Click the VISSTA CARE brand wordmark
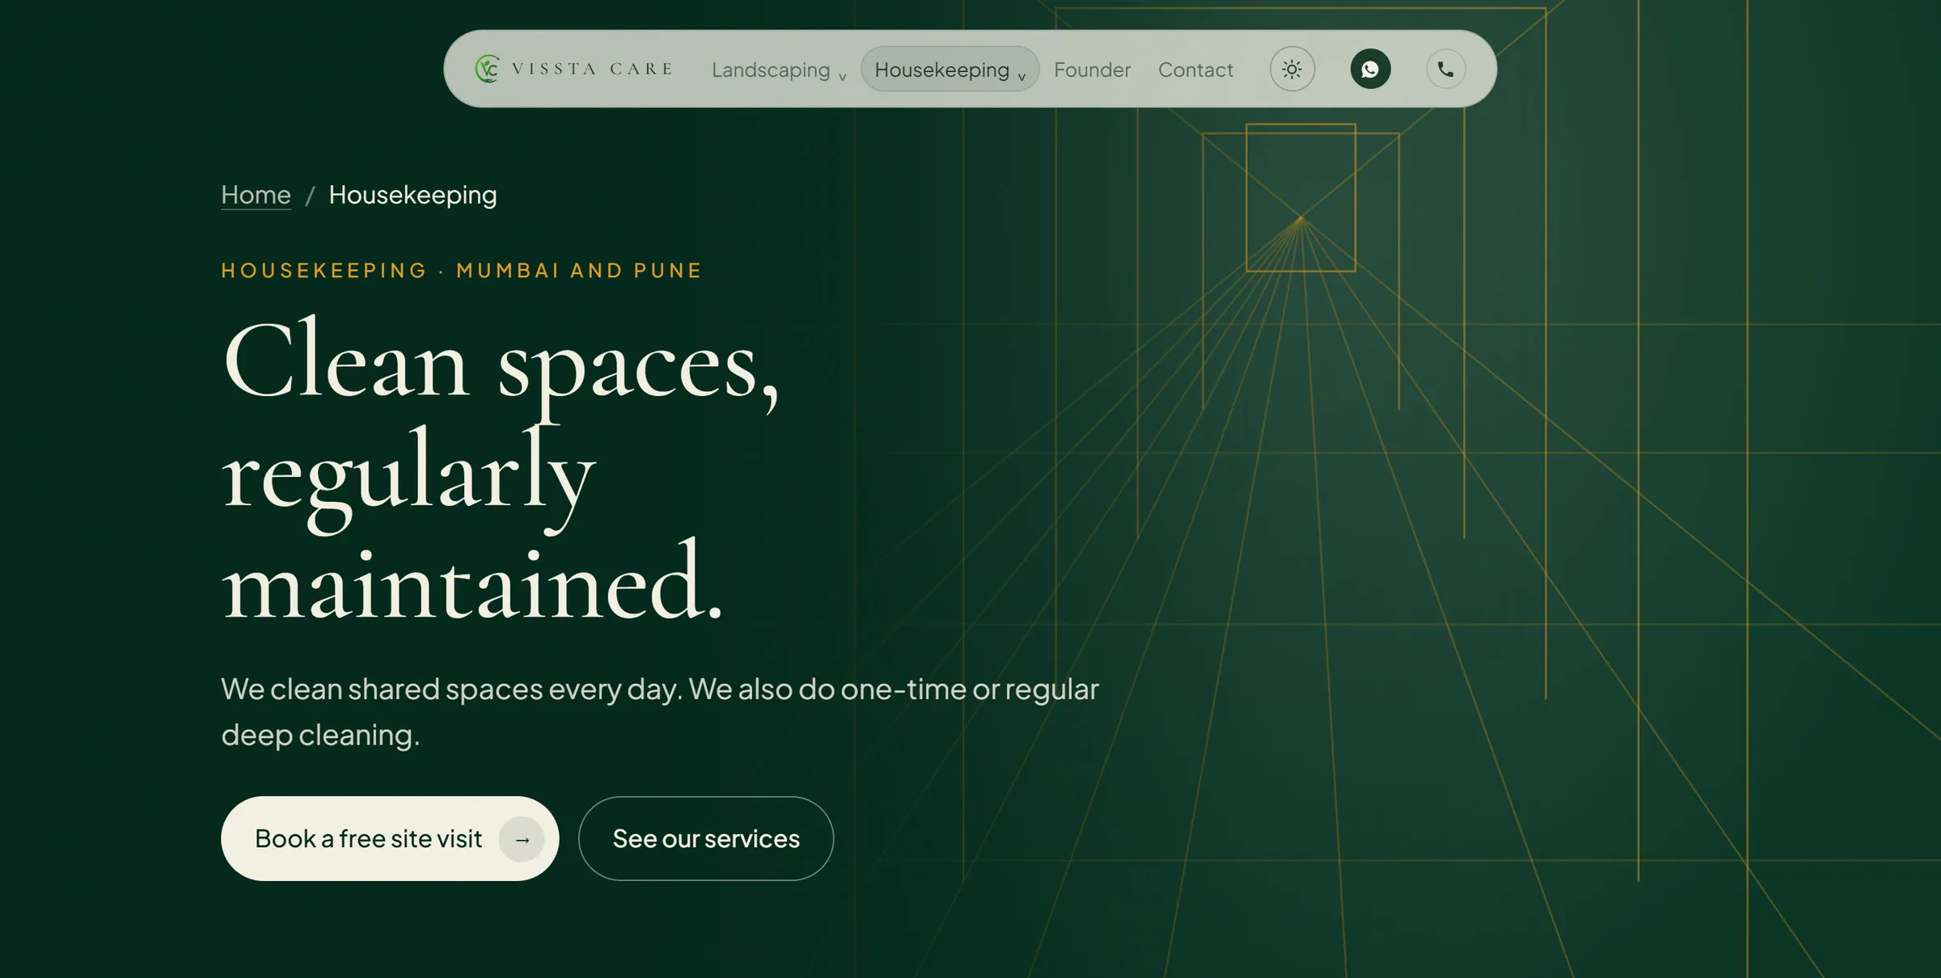 click(x=592, y=70)
